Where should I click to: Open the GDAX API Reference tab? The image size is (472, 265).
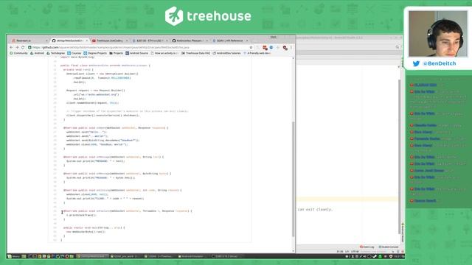pos(229,40)
